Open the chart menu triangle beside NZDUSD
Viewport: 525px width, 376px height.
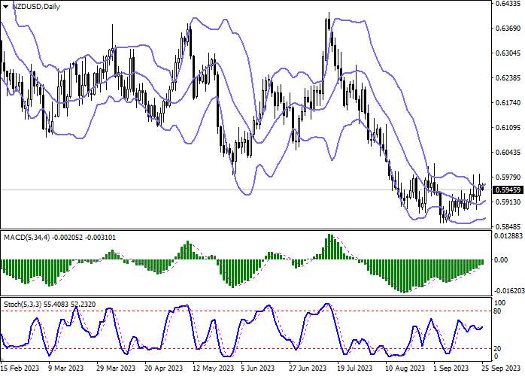click(x=6, y=6)
